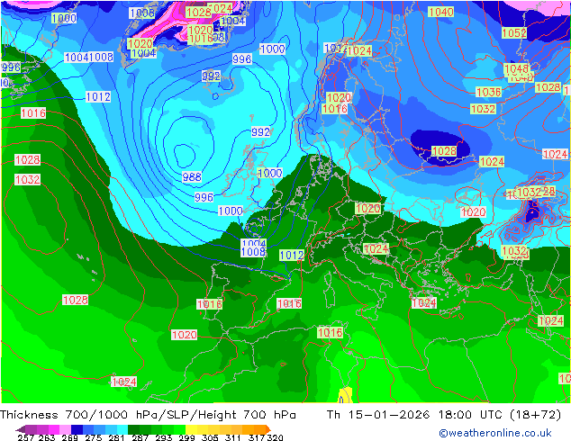Click the blue 1008 label below 1004
Image resolution: width=571 pixels, height=441 pixels.
(x=253, y=252)
